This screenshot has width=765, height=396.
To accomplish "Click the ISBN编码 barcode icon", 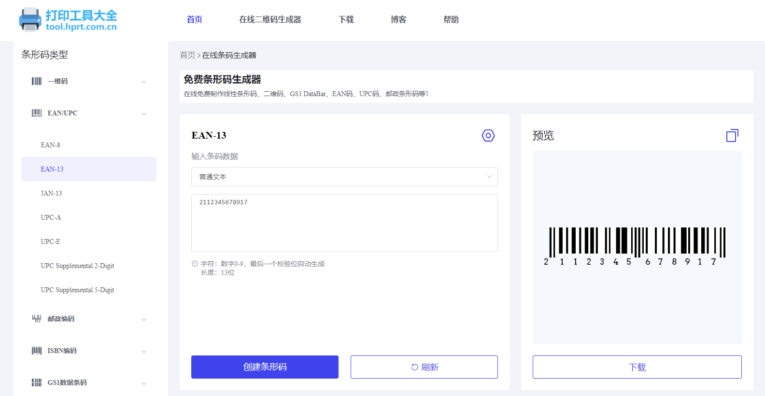I will pyautogui.click(x=37, y=351).
